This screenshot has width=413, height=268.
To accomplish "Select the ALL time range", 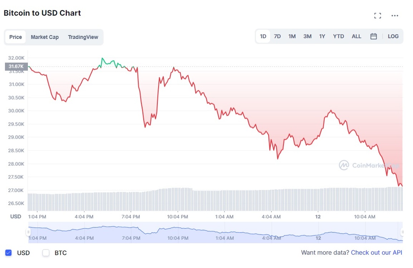I will pos(357,36).
